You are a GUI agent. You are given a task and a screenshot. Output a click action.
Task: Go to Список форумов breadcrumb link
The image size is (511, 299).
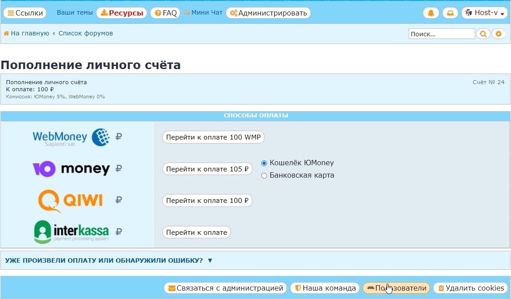[x=85, y=33]
